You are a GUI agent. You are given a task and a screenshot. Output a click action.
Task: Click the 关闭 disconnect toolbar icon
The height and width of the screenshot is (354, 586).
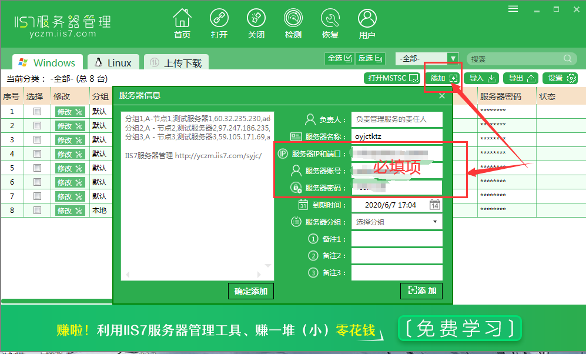point(256,24)
